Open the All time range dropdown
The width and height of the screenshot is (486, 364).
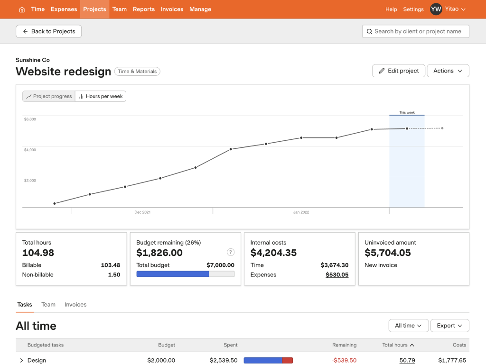click(x=408, y=326)
